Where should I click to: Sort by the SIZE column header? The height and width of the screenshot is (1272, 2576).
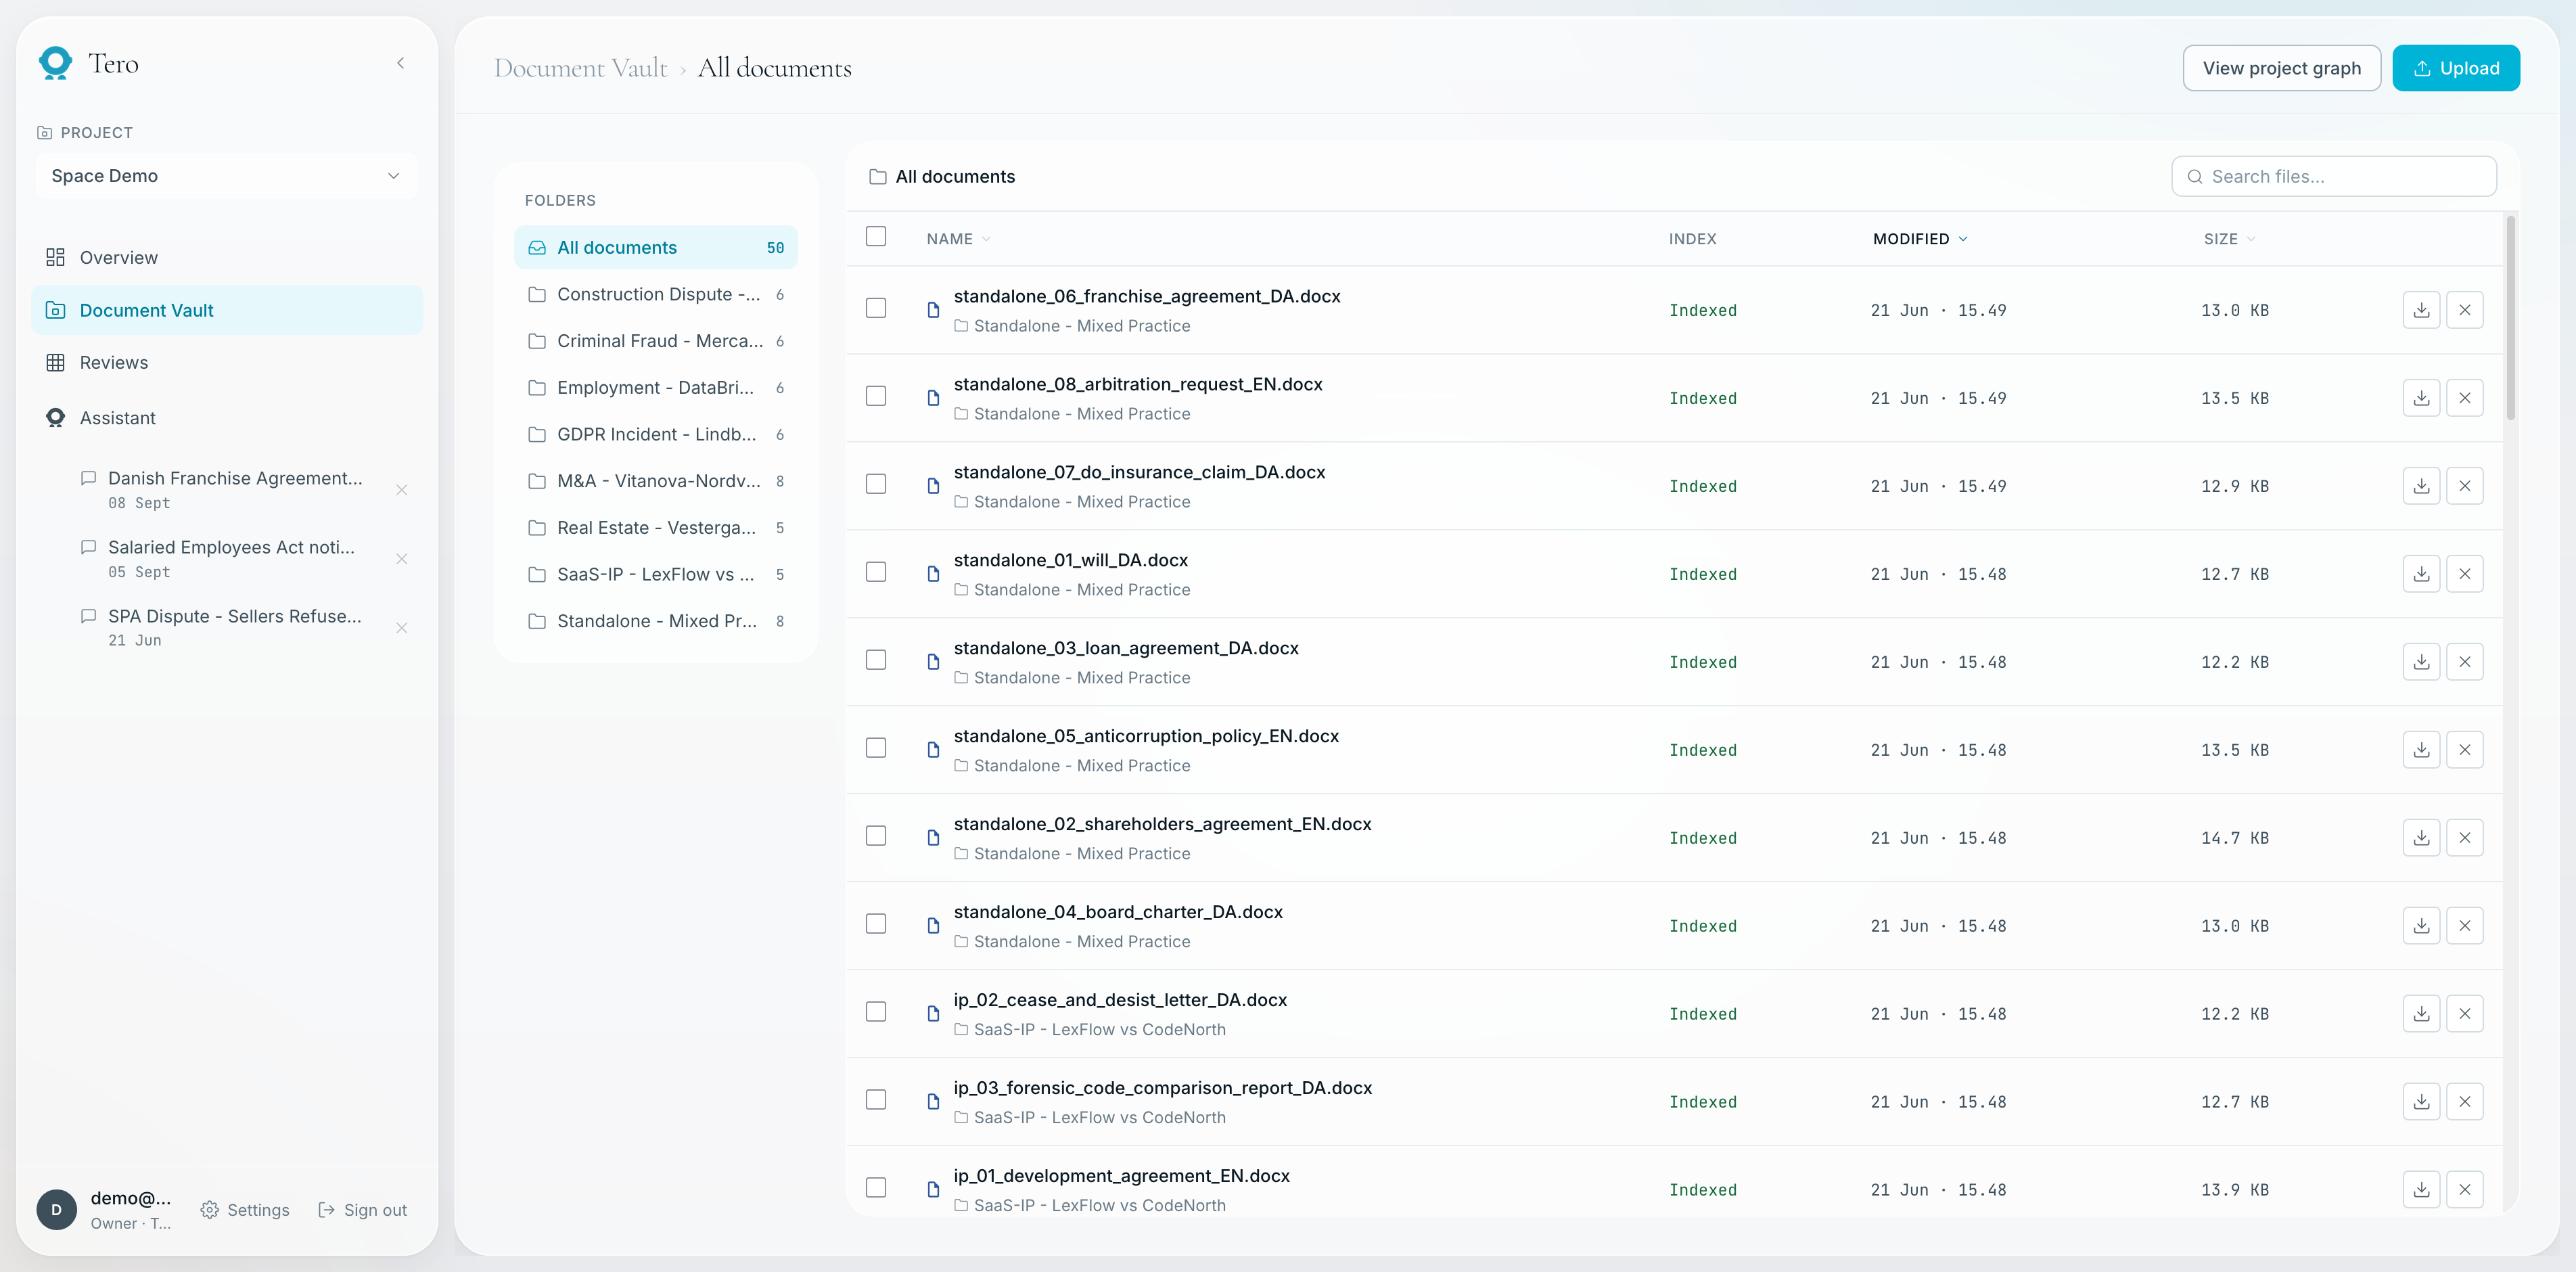point(2229,239)
